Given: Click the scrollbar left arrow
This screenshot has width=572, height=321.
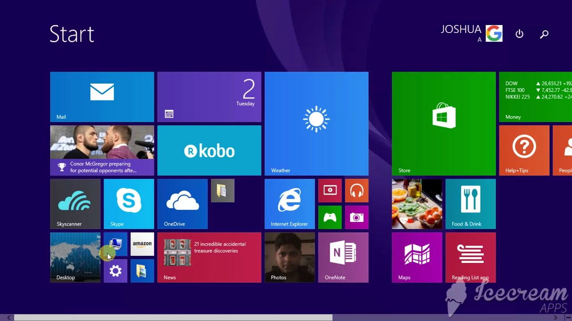Looking at the screenshot, I should pyautogui.click(x=9, y=317).
